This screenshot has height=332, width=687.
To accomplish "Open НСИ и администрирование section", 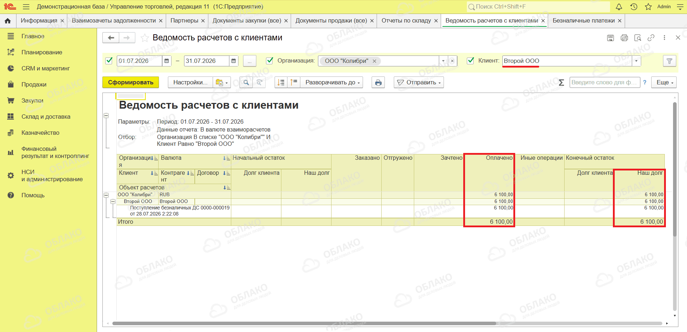I will [52, 175].
